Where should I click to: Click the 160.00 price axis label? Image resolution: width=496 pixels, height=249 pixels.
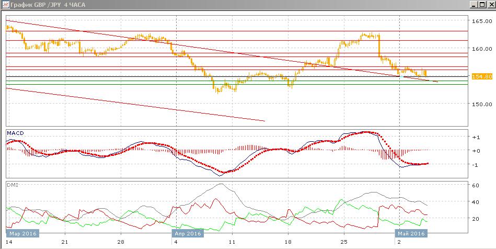[482, 49]
